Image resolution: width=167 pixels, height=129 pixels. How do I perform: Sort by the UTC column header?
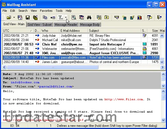point(18,31)
